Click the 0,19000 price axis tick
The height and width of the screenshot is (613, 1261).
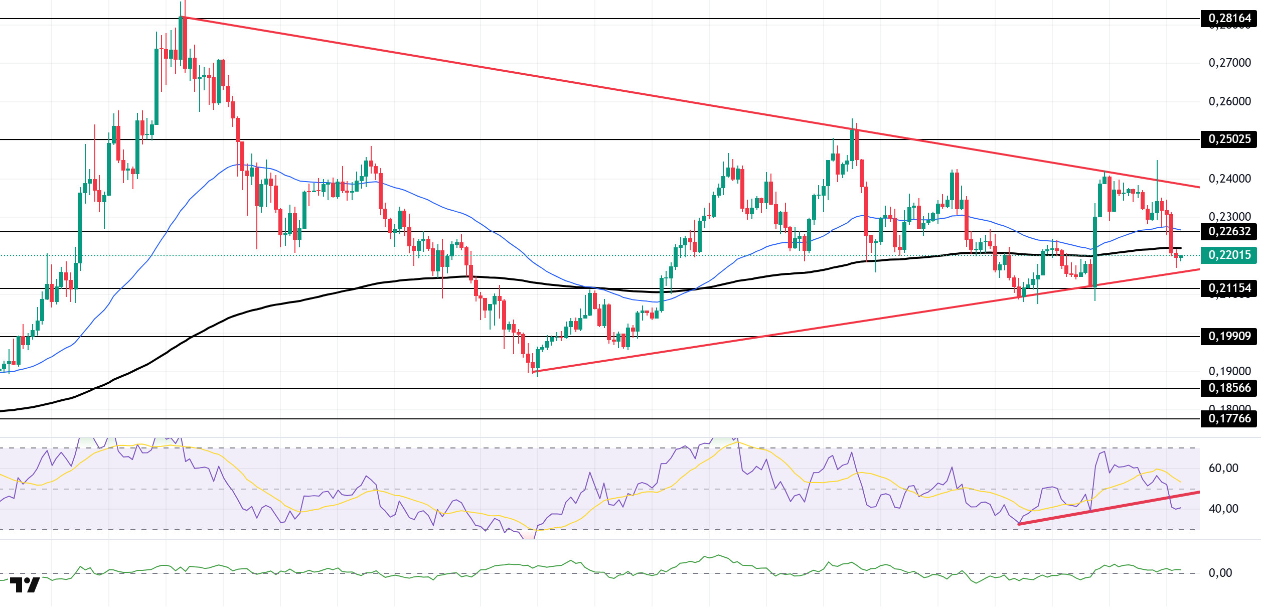[1229, 371]
